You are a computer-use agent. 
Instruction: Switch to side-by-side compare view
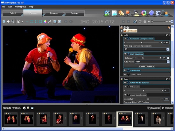point(59,22)
